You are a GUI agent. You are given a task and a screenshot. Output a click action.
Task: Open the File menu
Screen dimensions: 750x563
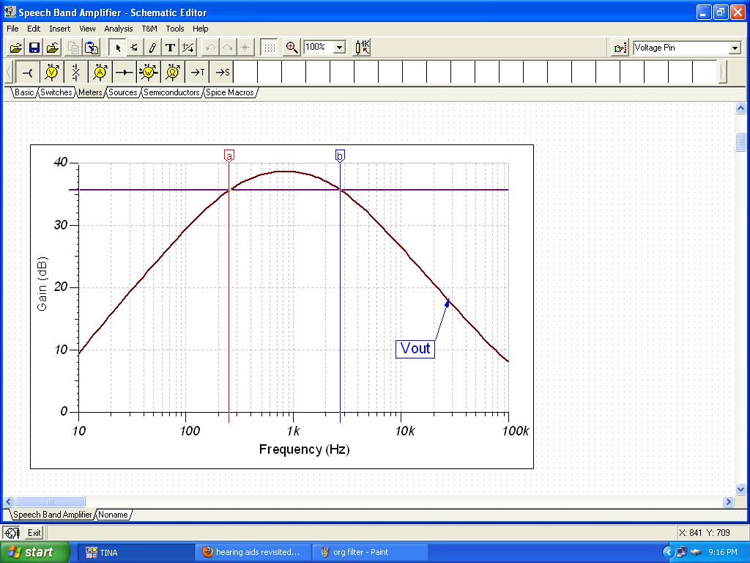click(12, 29)
